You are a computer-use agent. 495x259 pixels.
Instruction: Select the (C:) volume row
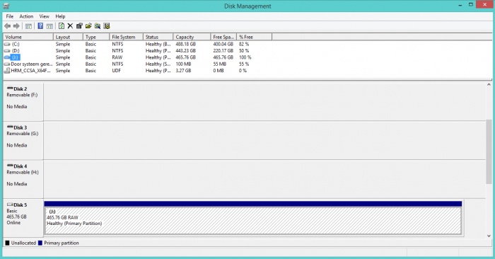tap(127, 44)
